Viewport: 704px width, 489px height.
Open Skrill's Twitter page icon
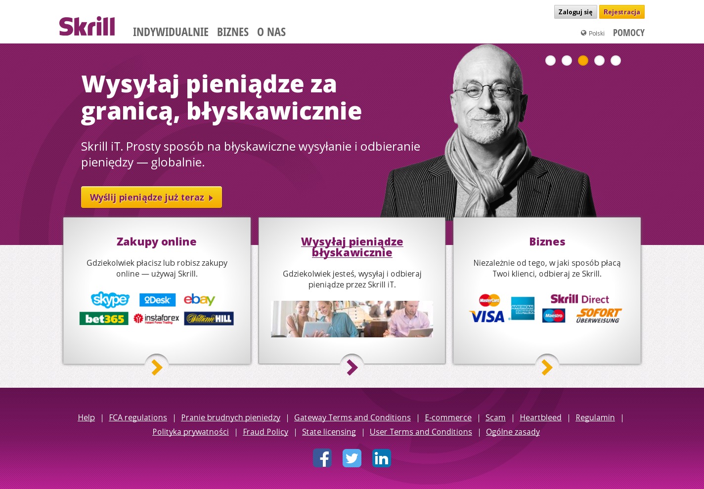pyautogui.click(x=352, y=458)
